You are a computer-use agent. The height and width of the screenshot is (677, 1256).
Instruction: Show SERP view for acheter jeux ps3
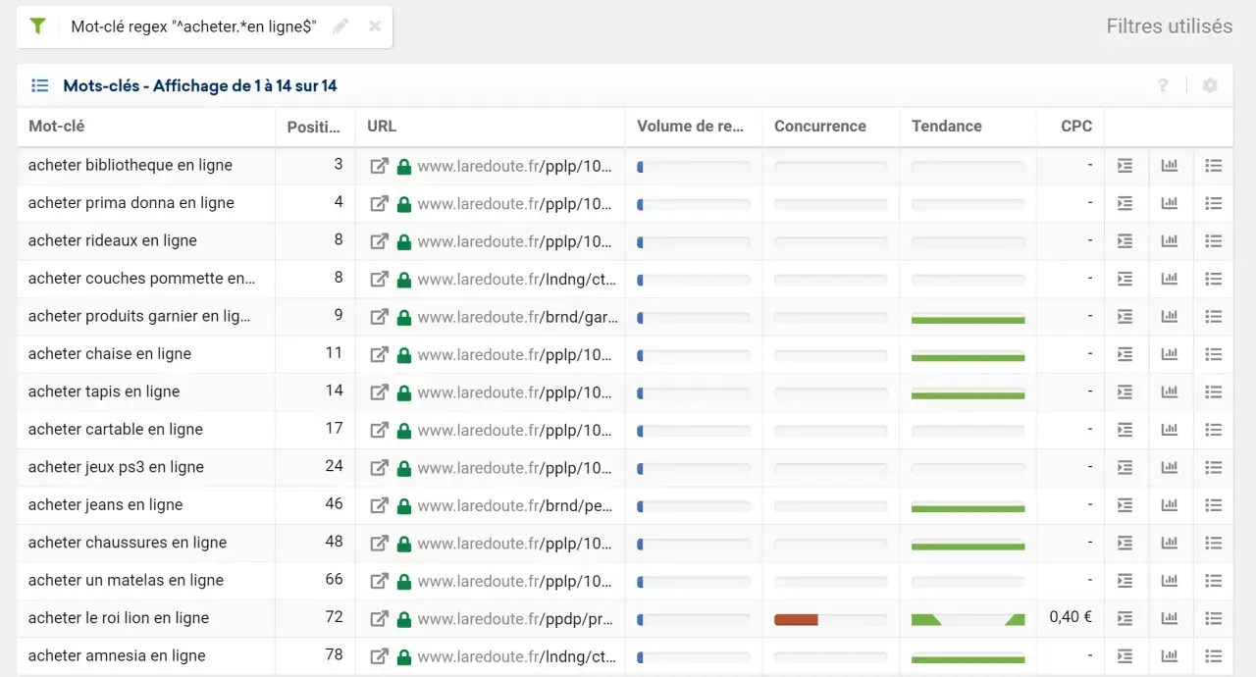pyautogui.click(x=1125, y=468)
